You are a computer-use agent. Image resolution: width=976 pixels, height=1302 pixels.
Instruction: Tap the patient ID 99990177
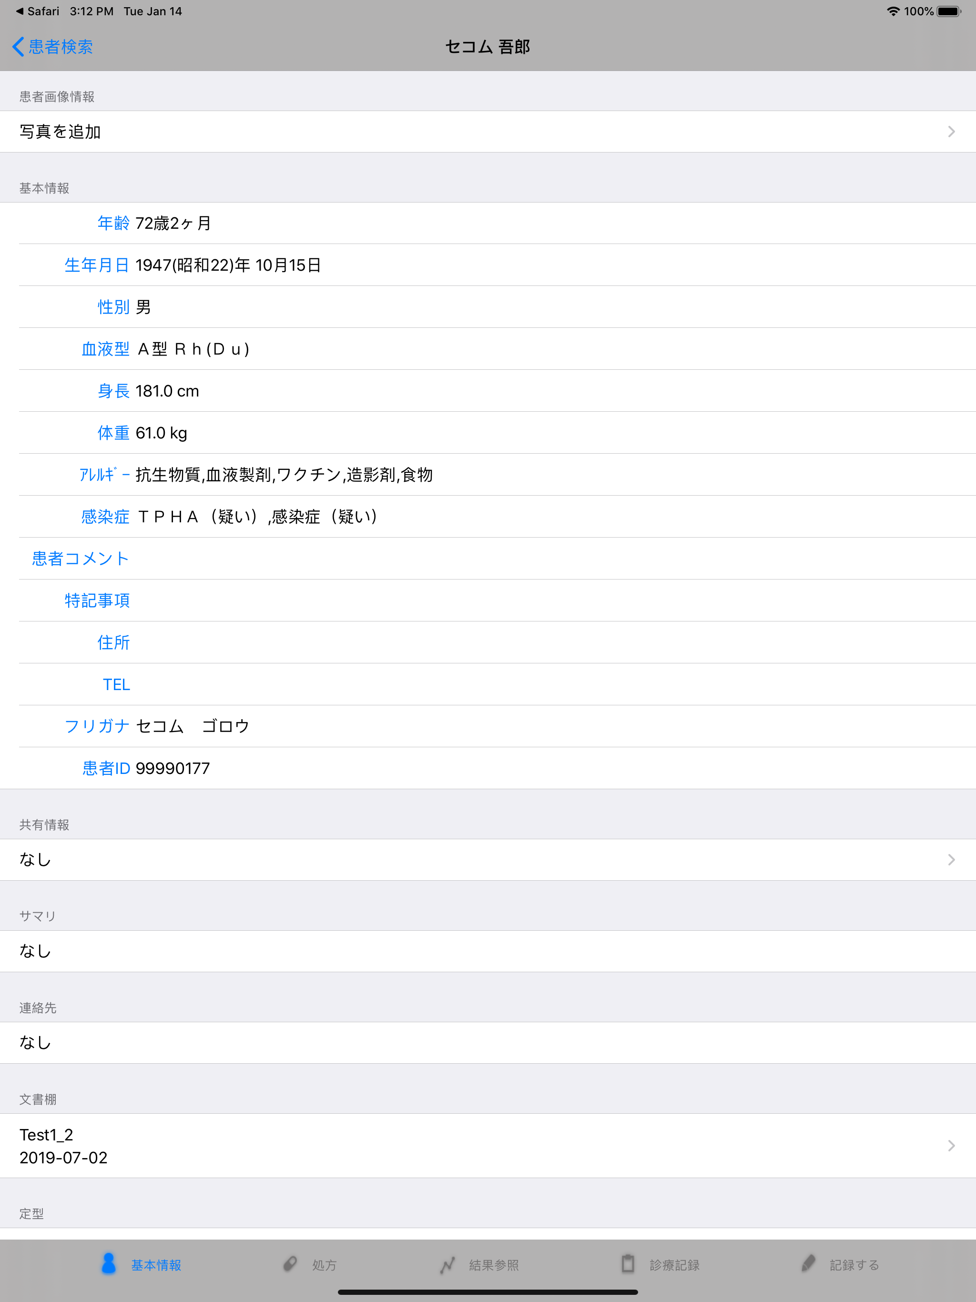(x=173, y=768)
